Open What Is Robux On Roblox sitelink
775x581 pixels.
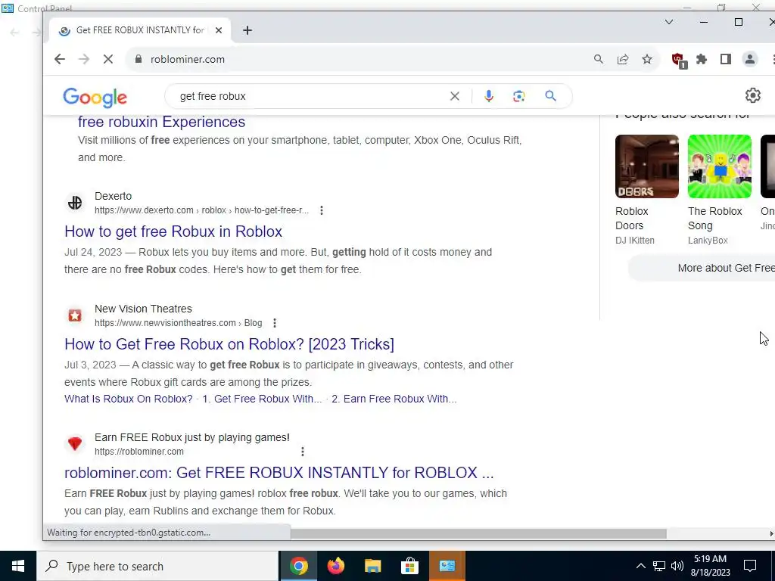coord(129,399)
